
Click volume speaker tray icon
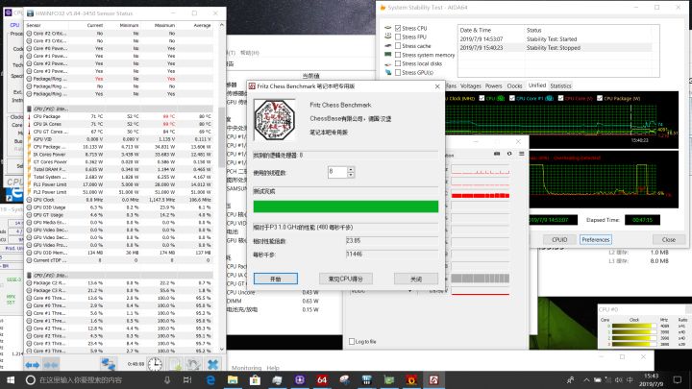pyautogui.click(x=618, y=379)
